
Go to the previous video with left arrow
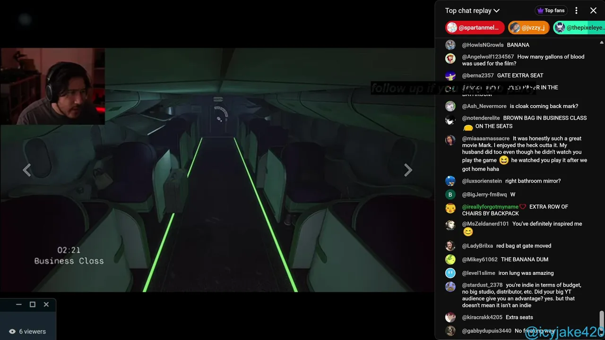[x=27, y=170]
